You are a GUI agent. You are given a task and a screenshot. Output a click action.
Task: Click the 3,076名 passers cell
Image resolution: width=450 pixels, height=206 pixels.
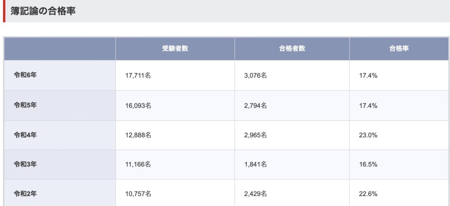pos(292,75)
